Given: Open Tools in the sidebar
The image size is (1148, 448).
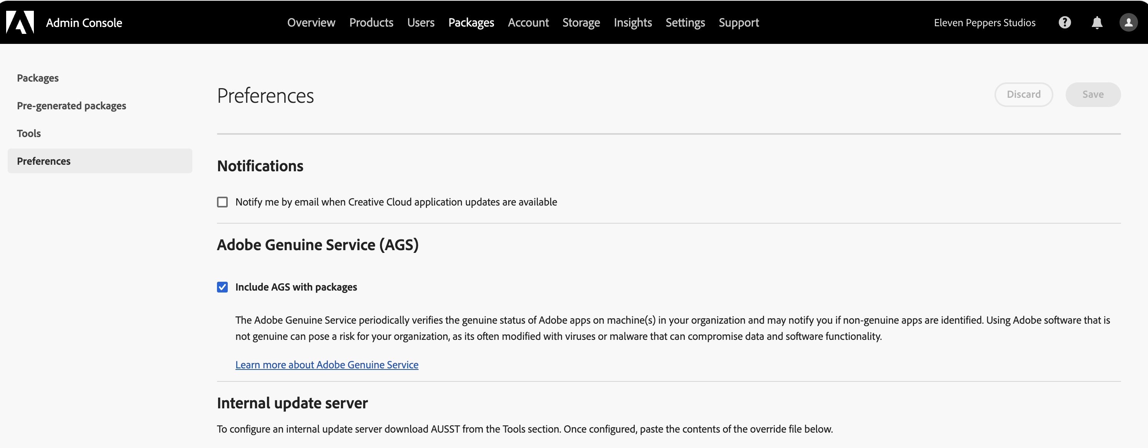Looking at the screenshot, I should [x=28, y=133].
